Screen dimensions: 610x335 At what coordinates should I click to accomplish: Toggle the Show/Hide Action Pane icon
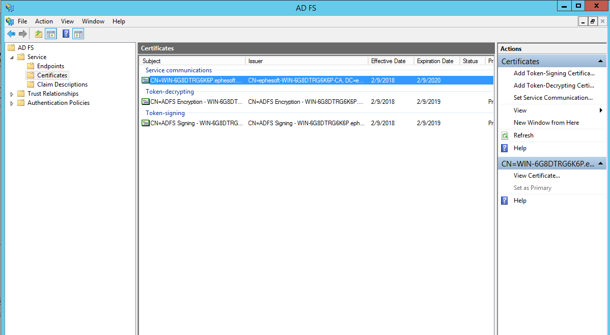78,34
